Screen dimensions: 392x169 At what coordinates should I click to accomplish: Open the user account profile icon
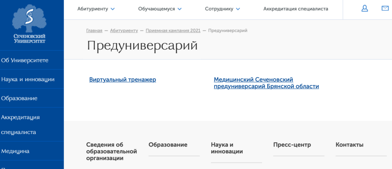[x=365, y=9]
